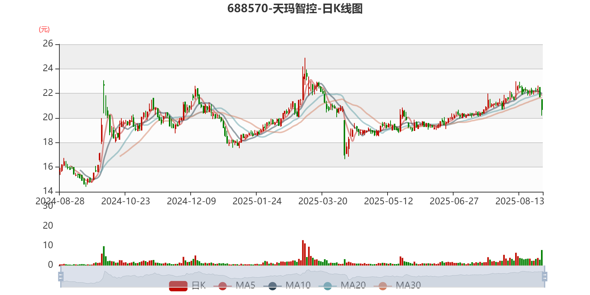The image size is (590, 295).
Task: Click the volume axis label 10
Action: tap(48, 245)
